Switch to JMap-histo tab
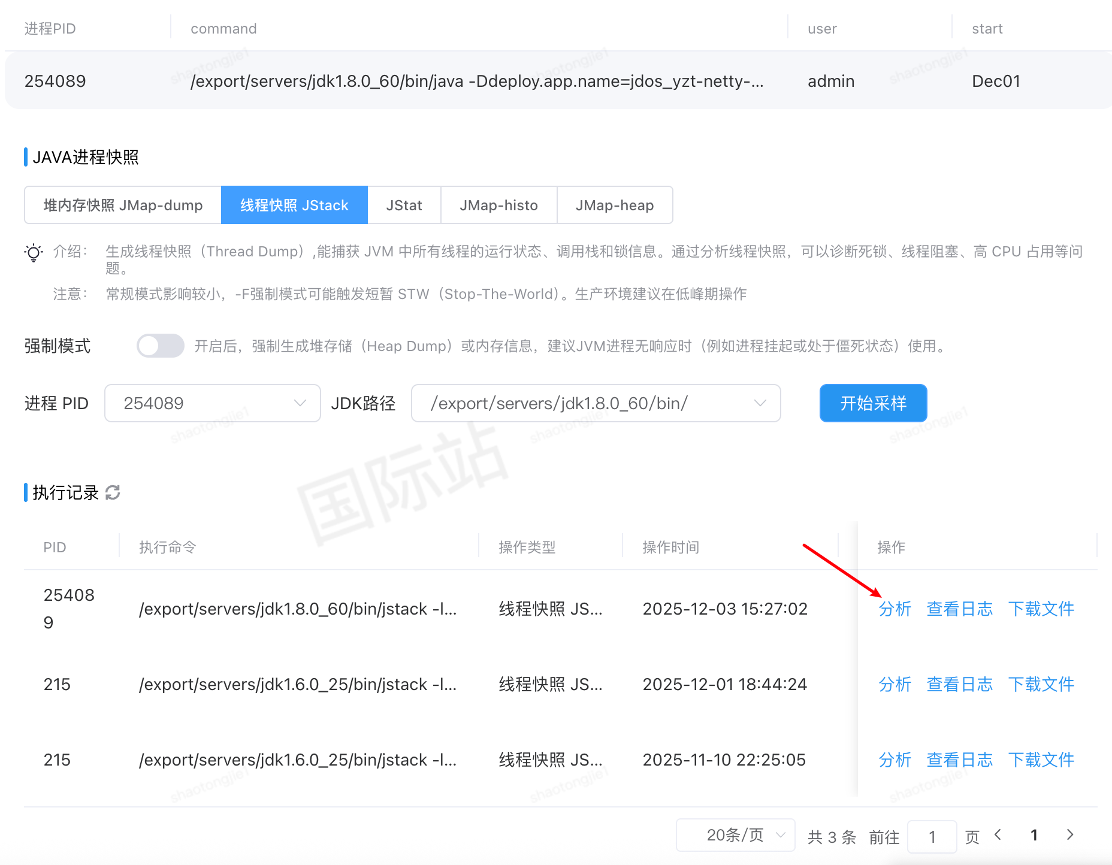Screen dimensions: 1112x865 [498, 205]
